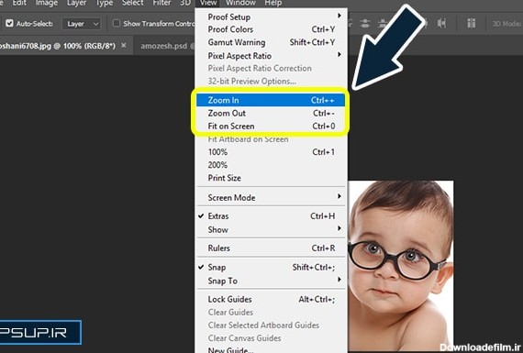Enable the Show Transform Controls checkbox
This screenshot has height=353, width=523.
tap(117, 23)
